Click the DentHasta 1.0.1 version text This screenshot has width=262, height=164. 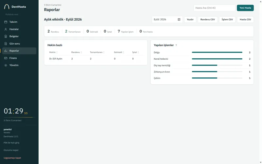(11, 136)
